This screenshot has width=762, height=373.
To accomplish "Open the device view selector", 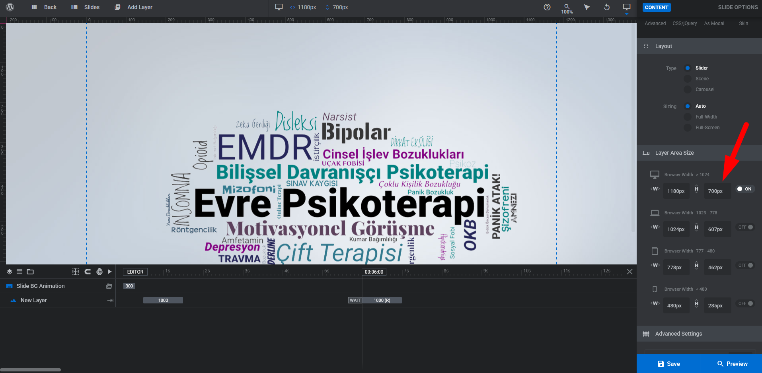I will [x=627, y=8].
